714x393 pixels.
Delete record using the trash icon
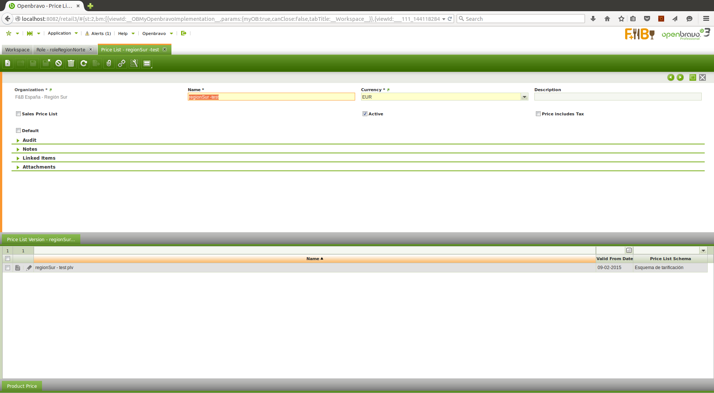[x=71, y=63]
